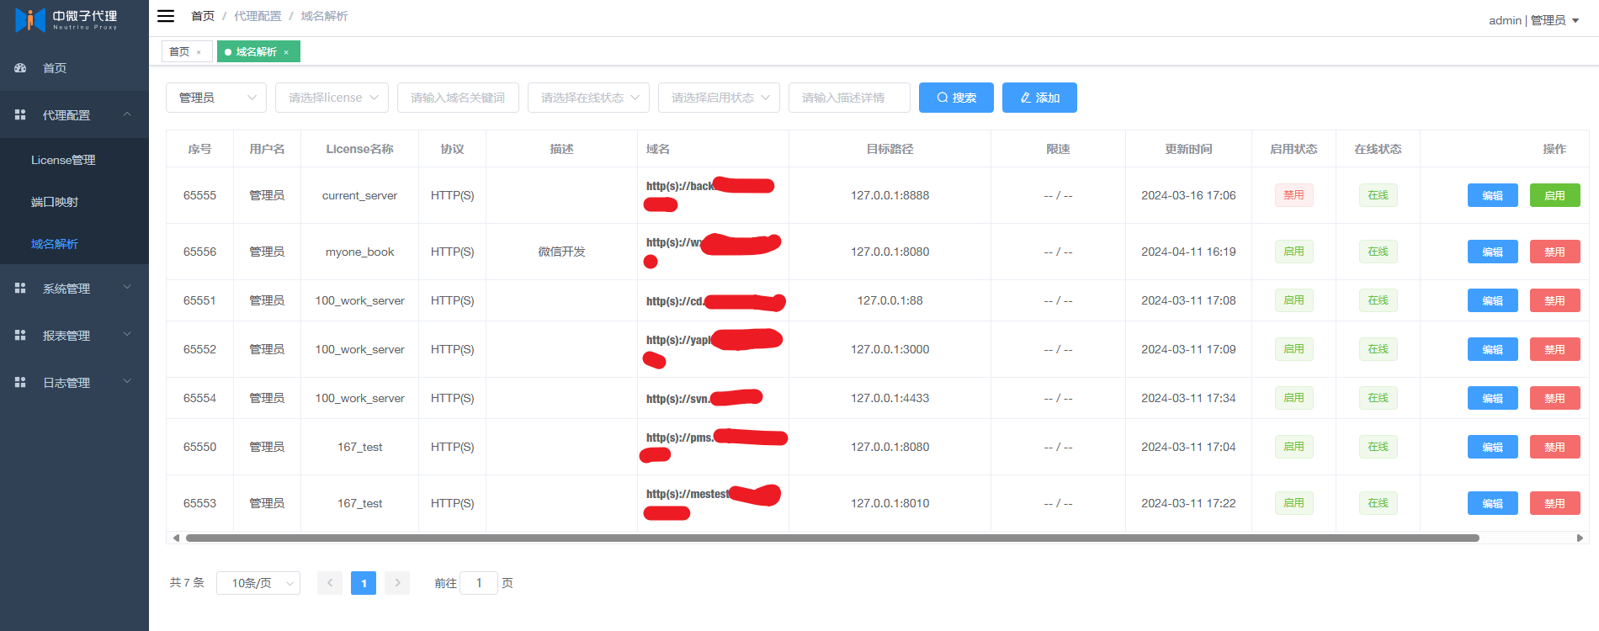Open the 请选择在线状态 dropdown
Viewport: 1599px width, 631px height.
point(588,98)
